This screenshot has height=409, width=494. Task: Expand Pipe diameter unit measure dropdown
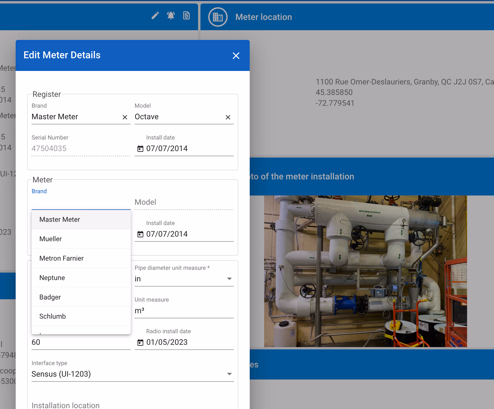[229, 279]
